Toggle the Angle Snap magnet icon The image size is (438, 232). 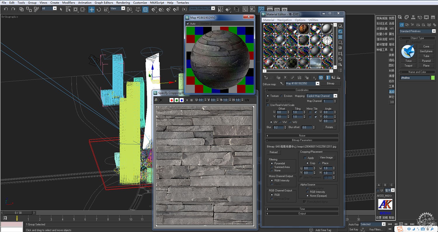tap(161, 9)
